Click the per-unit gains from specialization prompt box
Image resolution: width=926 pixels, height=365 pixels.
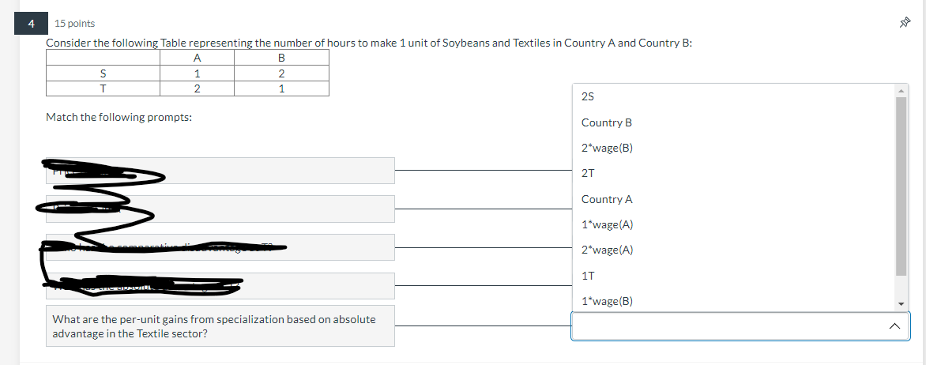[x=220, y=326]
